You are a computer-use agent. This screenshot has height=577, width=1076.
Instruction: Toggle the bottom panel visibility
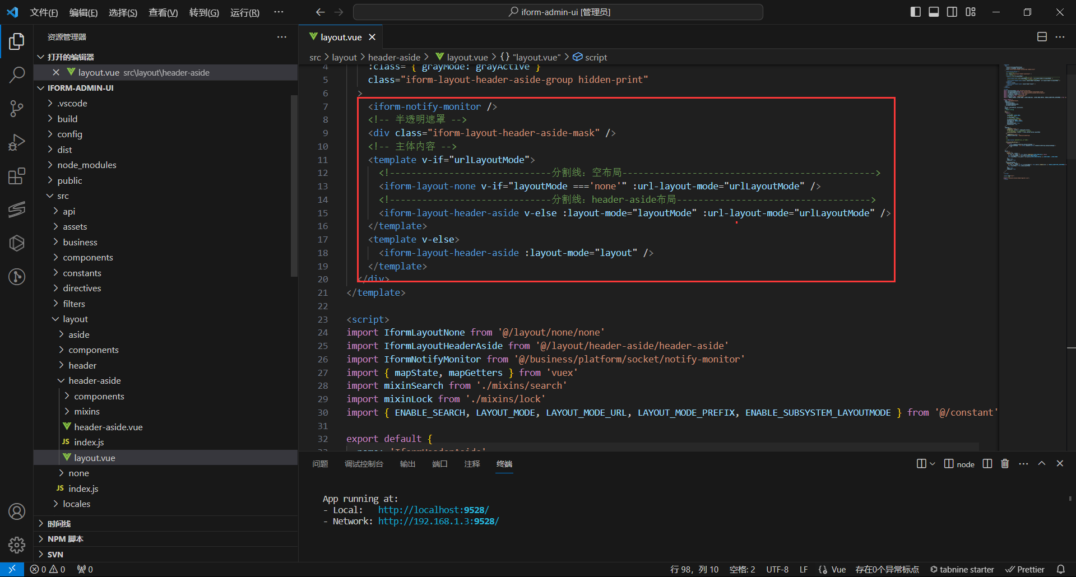(x=934, y=12)
